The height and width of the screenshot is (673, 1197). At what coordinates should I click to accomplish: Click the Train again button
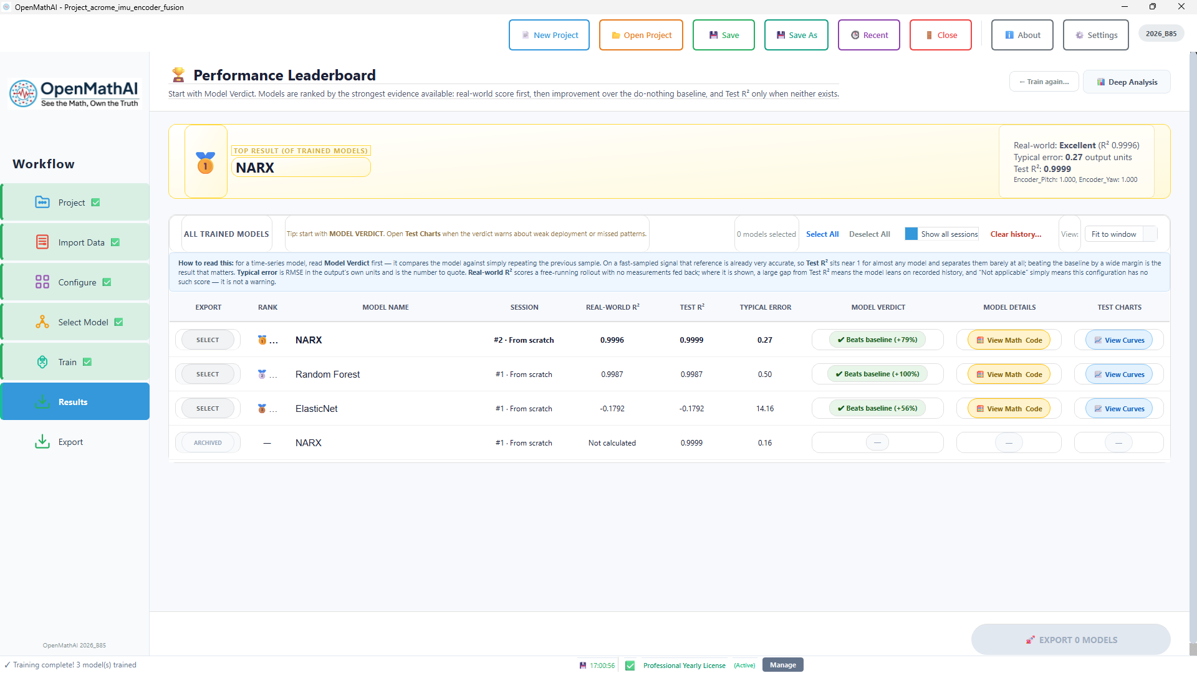coord(1044,82)
